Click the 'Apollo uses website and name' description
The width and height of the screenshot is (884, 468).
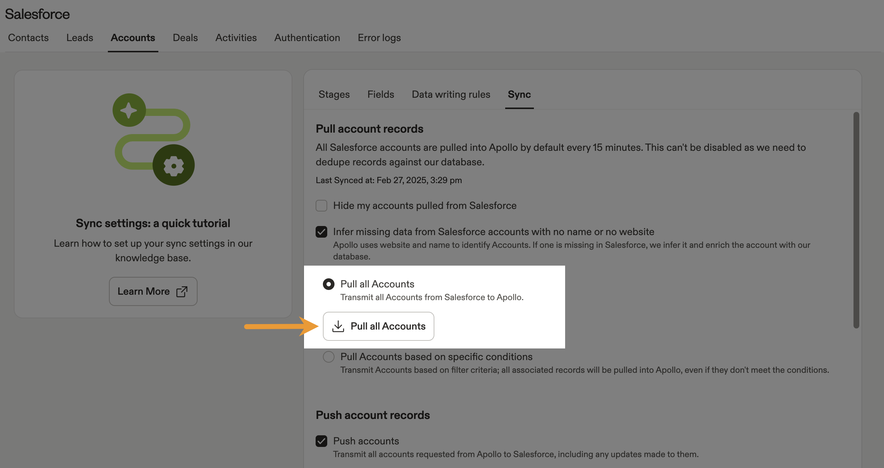click(572, 251)
